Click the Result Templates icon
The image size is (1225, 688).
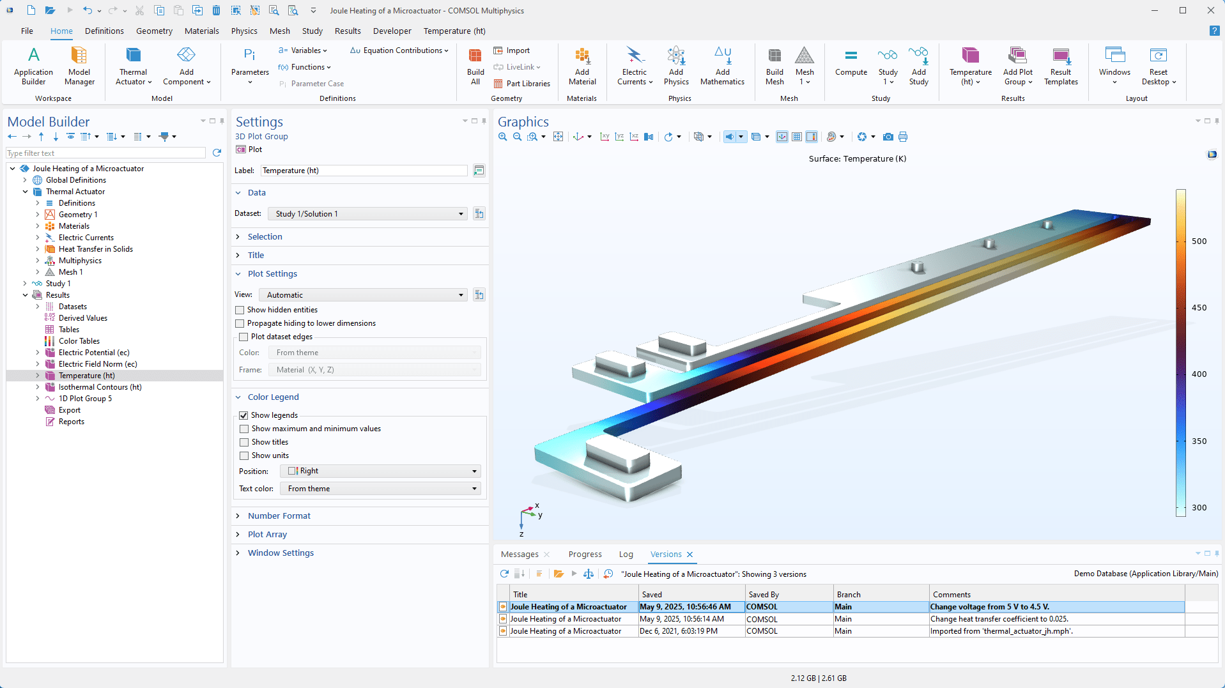pyautogui.click(x=1060, y=65)
